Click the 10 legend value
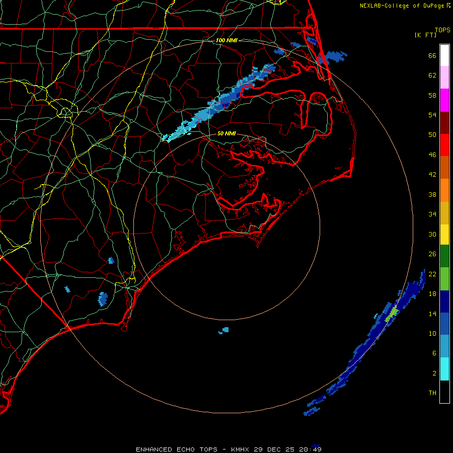 (x=432, y=333)
